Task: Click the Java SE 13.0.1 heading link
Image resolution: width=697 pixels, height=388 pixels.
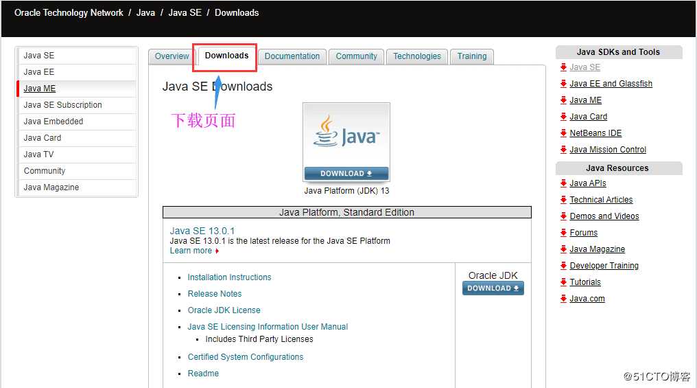Action: click(202, 231)
